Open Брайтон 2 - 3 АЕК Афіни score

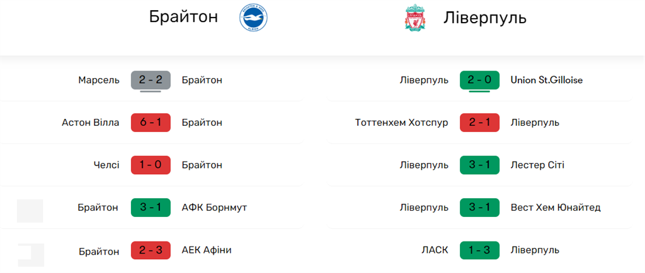(151, 250)
